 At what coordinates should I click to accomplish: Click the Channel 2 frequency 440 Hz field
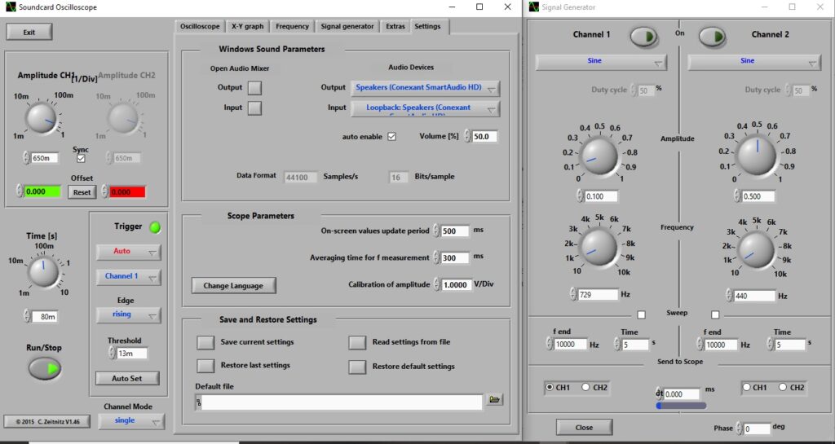(x=754, y=296)
